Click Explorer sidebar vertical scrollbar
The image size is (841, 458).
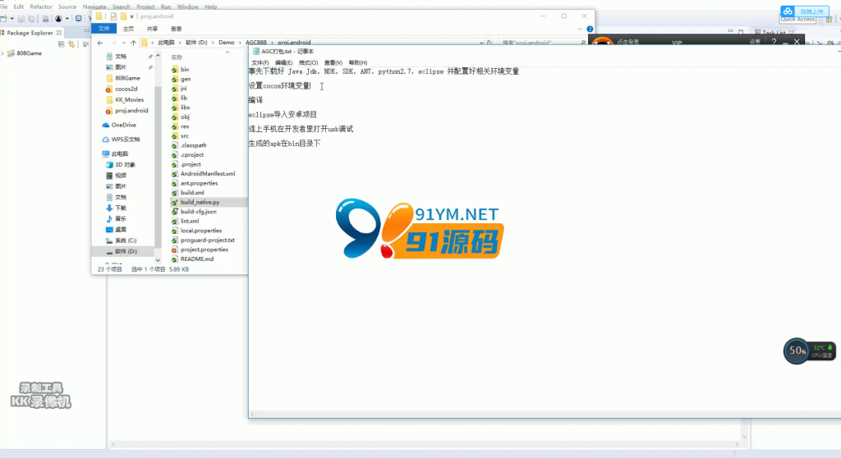pyautogui.click(x=158, y=167)
